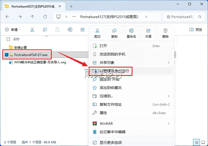This screenshot has height=146, width=208.
Task: Click the WinRAR books icon
Action: pyautogui.click(x=95, y=123)
